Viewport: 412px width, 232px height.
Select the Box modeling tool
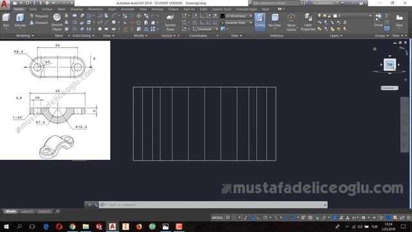[x=6, y=21]
